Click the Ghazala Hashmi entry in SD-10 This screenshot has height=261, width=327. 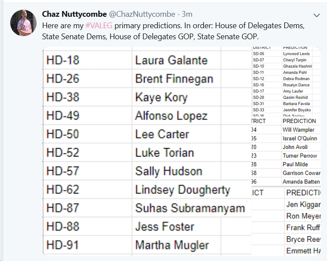click(x=297, y=66)
